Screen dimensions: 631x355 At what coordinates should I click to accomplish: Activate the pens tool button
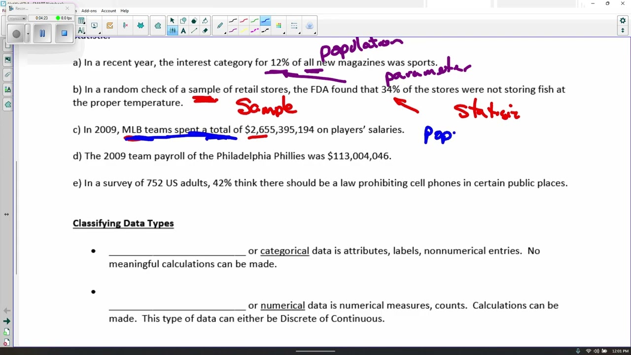click(172, 31)
